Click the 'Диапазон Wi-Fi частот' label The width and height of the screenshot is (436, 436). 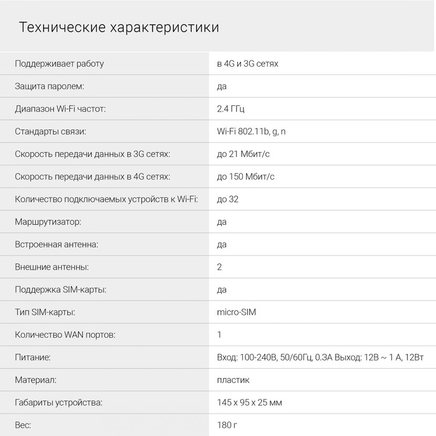(x=60, y=109)
